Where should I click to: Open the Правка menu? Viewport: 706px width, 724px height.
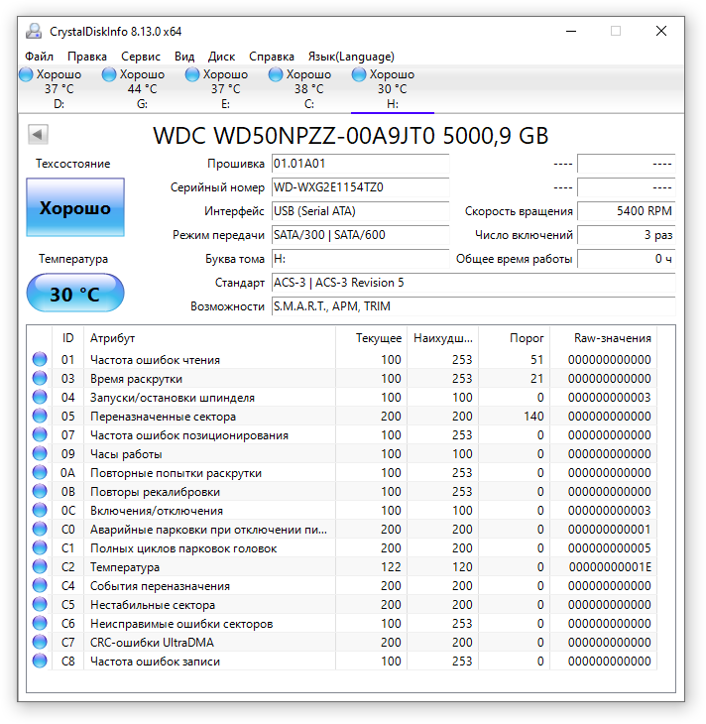87,57
